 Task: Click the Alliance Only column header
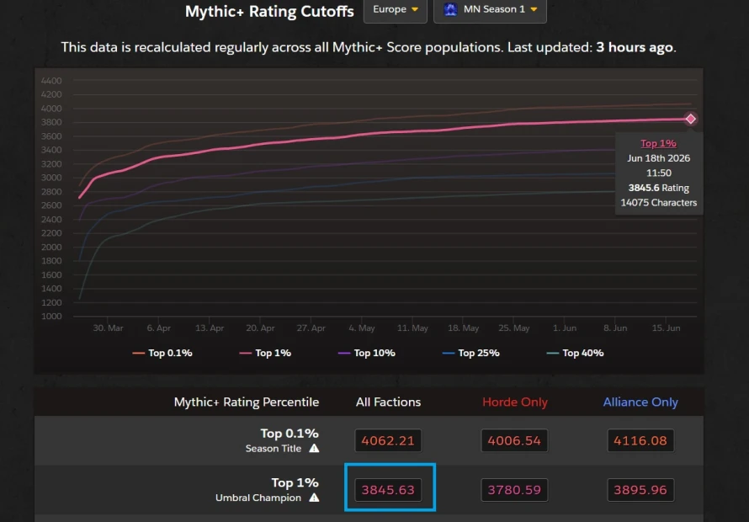click(640, 402)
